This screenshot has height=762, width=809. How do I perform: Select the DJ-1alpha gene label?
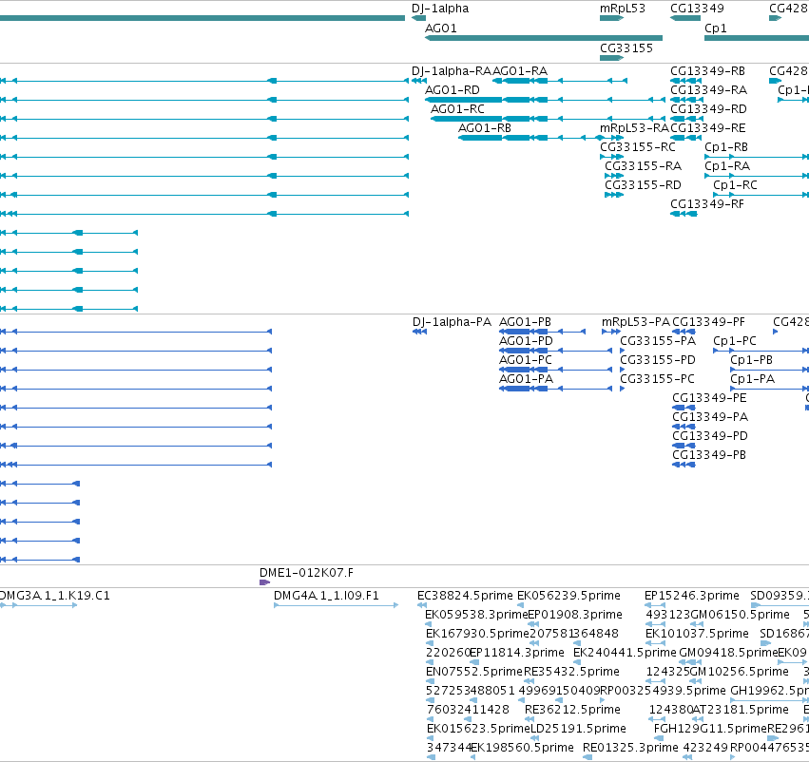tap(440, 9)
